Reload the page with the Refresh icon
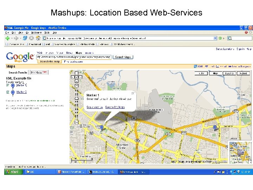The height and width of the screenshot is (190, 253). (x=25, y=38)
